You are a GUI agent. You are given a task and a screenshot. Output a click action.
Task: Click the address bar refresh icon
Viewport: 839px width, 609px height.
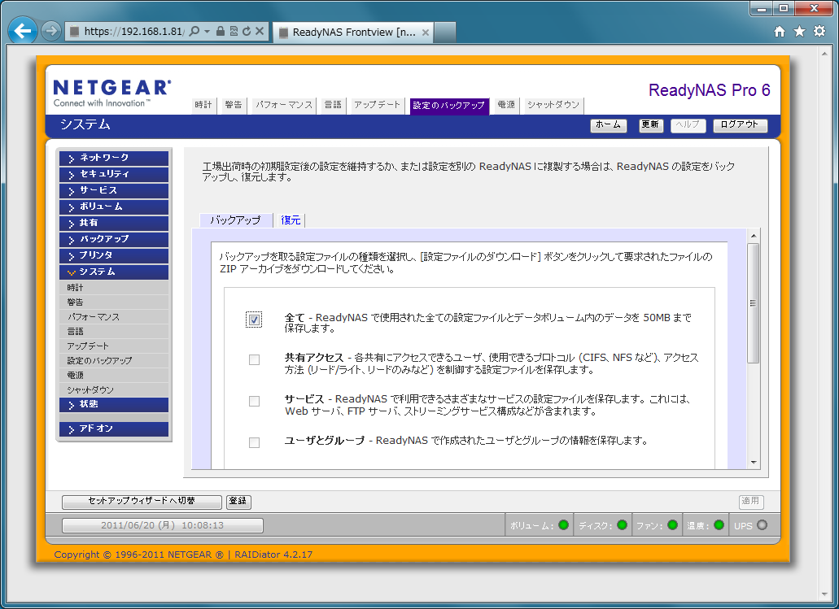point(247,32)
